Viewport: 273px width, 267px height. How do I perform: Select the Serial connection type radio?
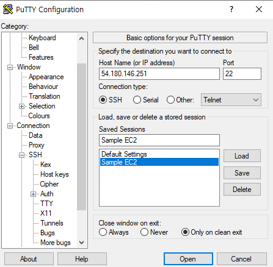pos(137,100)
